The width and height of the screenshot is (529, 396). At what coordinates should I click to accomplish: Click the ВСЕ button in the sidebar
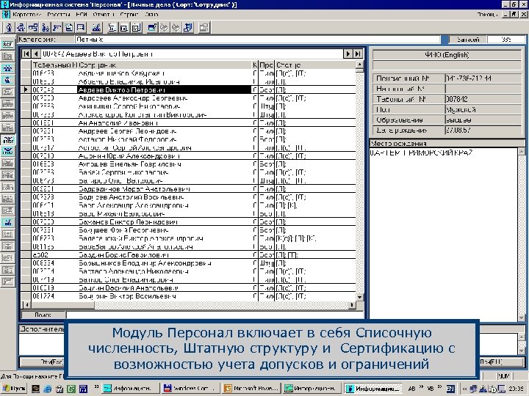point(7,44)
